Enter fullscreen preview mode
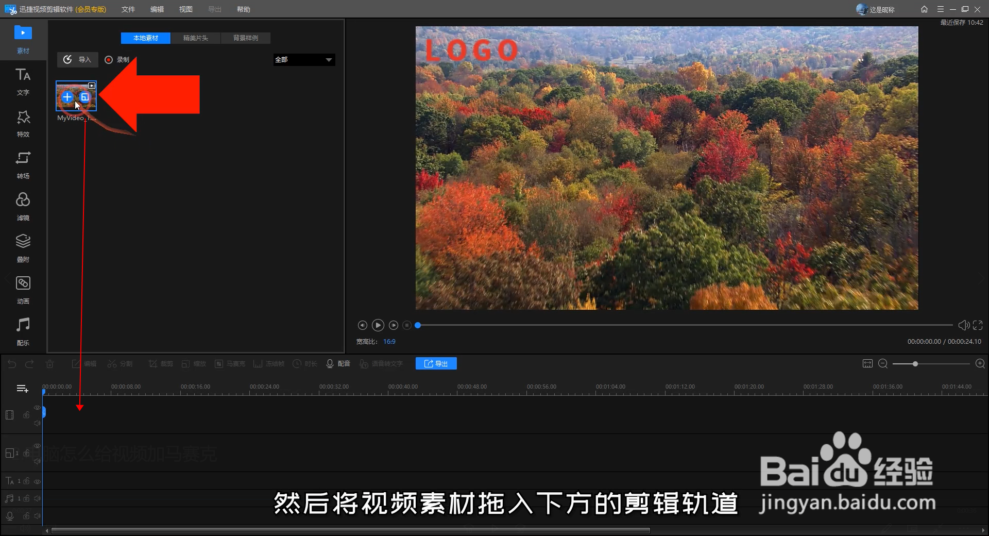 tap(978, 325)
